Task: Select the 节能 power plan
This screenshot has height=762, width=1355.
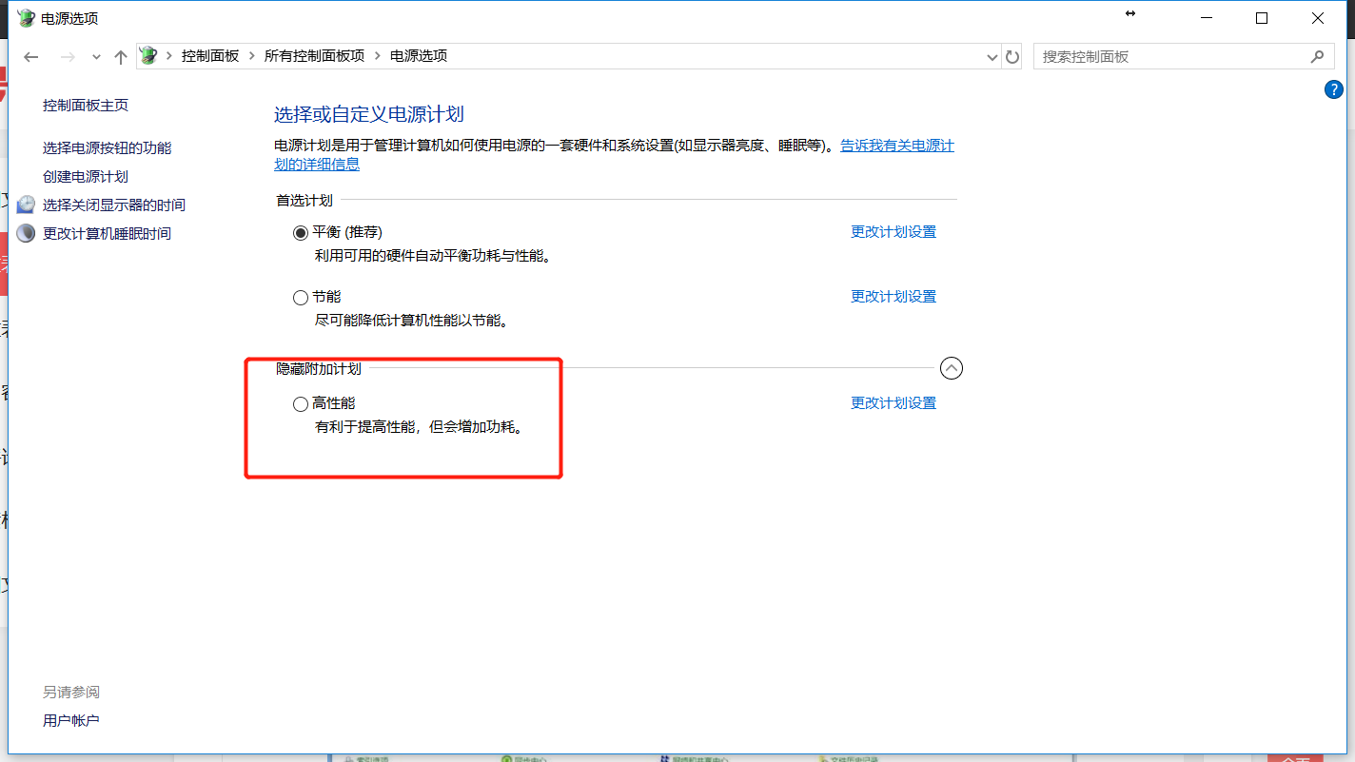Action: pyautogui.click(x=300, y=296)
